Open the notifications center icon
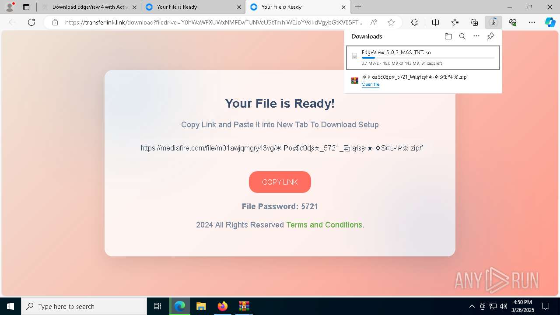560x315 pixels. [x=546, y=306]
